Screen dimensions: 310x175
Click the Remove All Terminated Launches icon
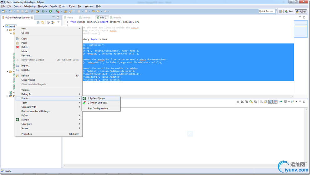pyautogui.click(x=246, y=102)
